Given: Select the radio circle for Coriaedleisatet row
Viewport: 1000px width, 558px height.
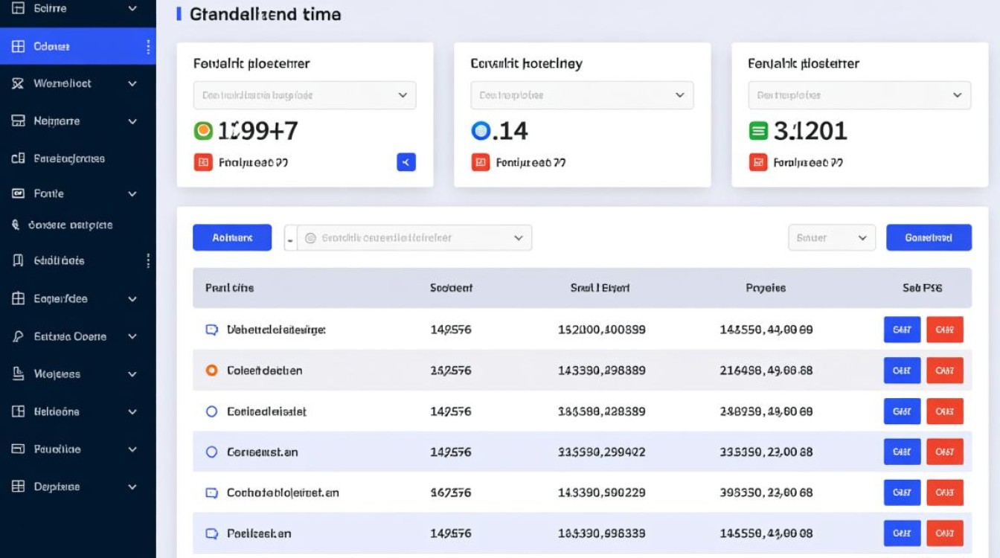Looking at the screenshot, I should [x=211, y=411].
